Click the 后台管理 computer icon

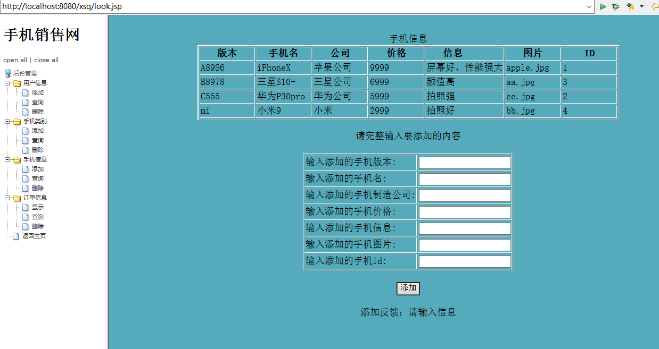pyautogui.click(x=7, y=73)
